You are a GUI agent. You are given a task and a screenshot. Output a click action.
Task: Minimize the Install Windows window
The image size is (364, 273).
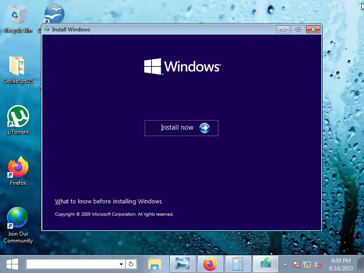(283, 30)
